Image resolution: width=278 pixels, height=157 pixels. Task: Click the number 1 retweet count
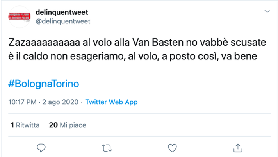point(12,125)
